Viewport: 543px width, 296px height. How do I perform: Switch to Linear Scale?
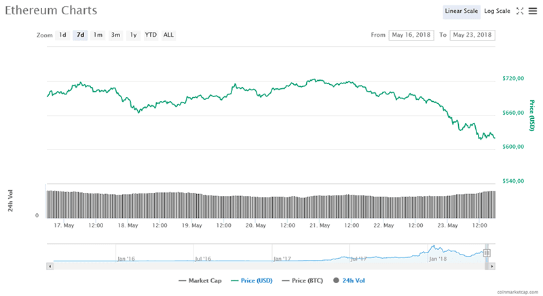point(462,11)
